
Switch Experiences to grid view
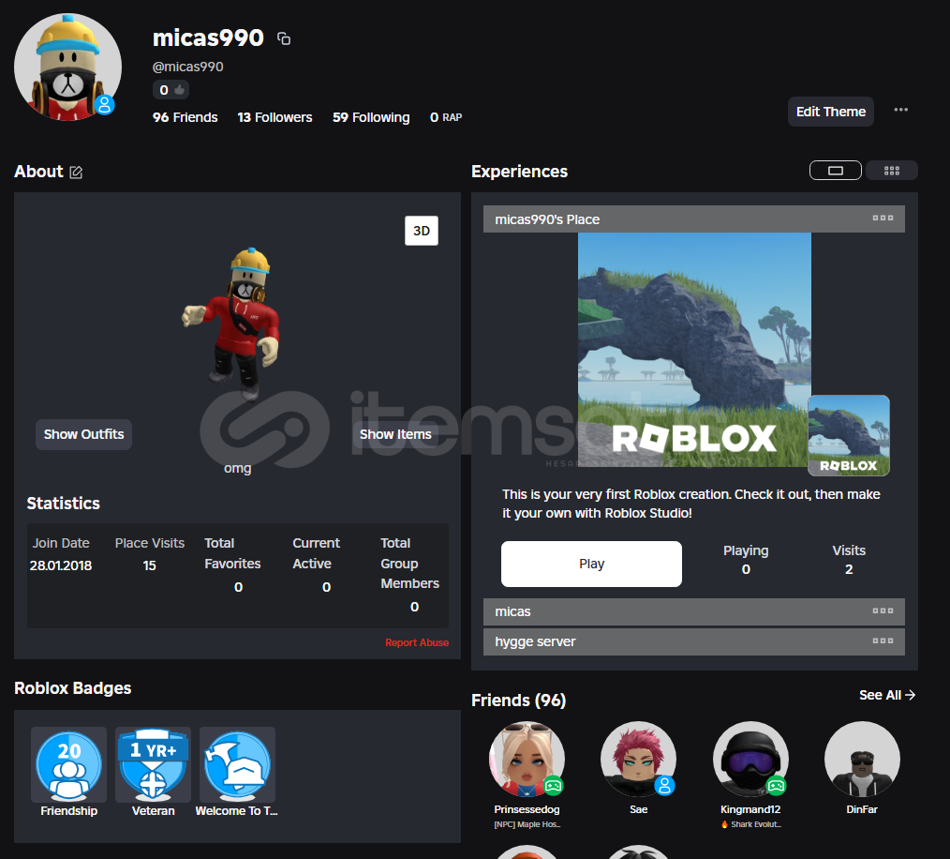click(x=892, y=171)
